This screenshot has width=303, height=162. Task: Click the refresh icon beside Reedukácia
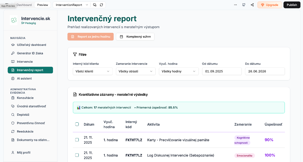pyautogui.click(x=13, y=132)
